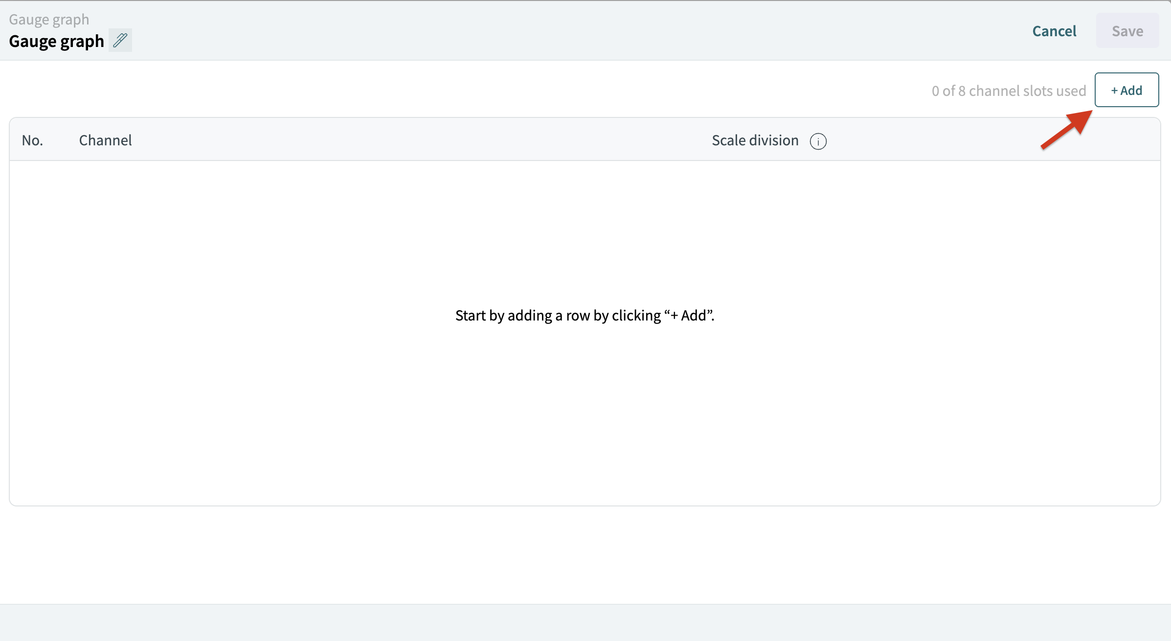Click the bold Gauge graph title
Image resolution: width=1171 pixels, height=641 pixels.
tap(56, 41)
